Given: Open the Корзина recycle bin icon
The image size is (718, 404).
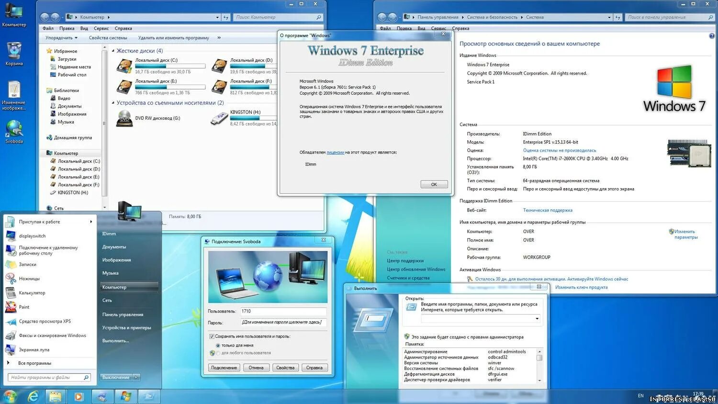Looking at the screenshot, I should 14,54.
